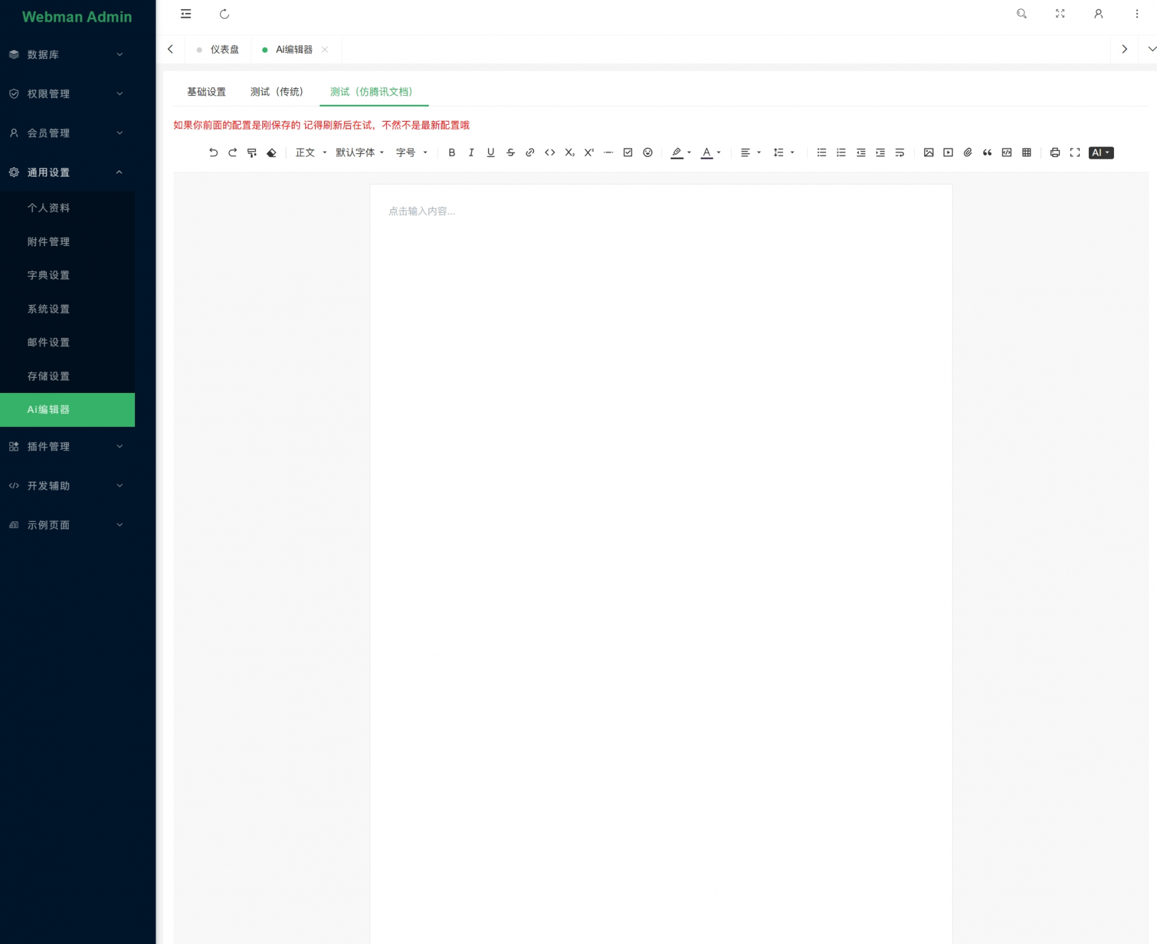Open 系统设置 in the sidebar
Image resolution: width=1157 pixels, height=944 pixels.
67,309
